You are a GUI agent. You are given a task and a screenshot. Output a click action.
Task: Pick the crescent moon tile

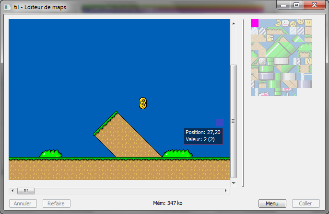coord(278,23)
